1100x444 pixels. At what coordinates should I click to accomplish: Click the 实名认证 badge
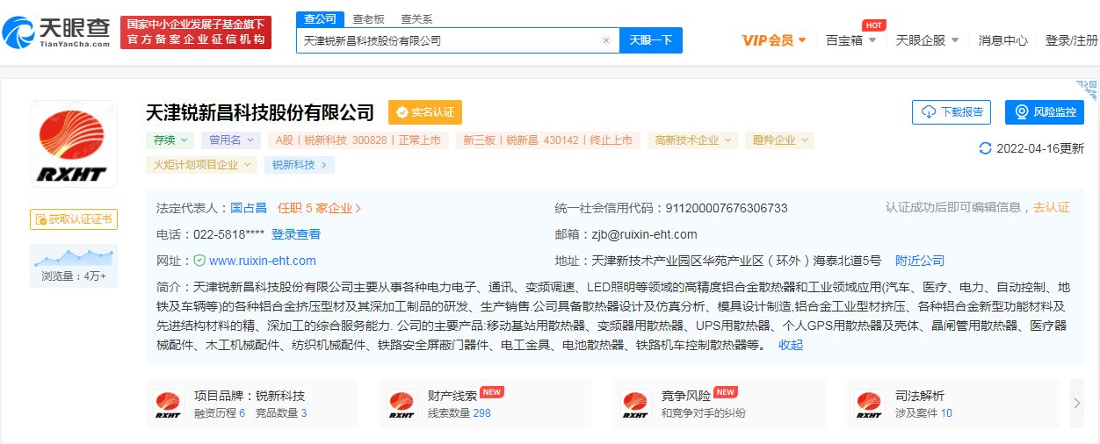(425, 112)
